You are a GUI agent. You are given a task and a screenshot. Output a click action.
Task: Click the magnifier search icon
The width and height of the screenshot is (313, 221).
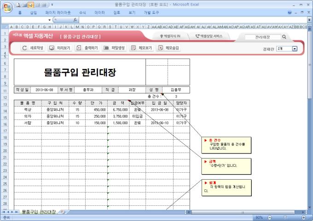[x=284, y=37]
